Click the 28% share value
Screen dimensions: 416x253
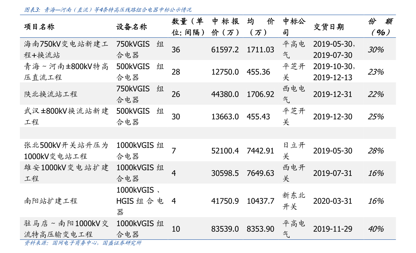[376, 151]
